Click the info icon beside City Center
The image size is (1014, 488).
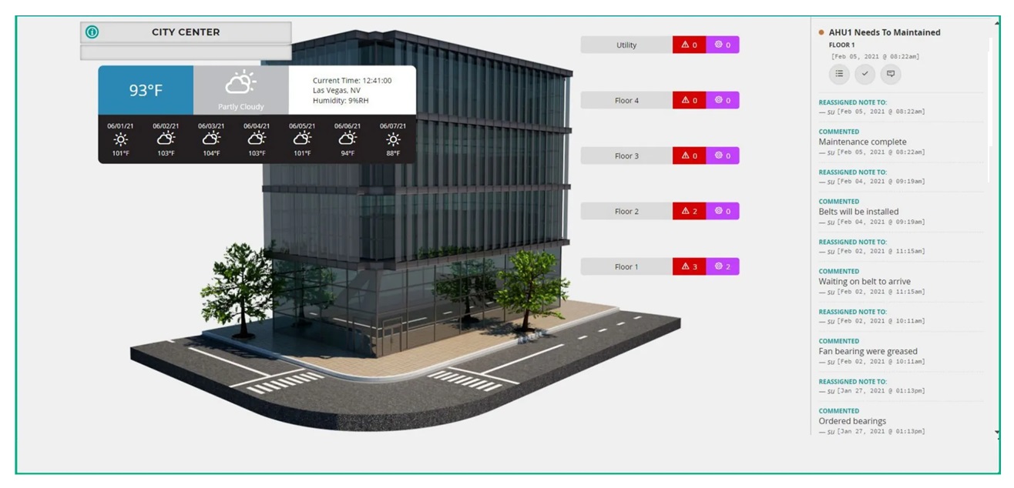(x=92, y=32)
